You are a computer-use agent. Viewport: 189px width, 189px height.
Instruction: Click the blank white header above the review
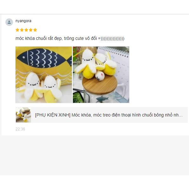pos(94,7)
